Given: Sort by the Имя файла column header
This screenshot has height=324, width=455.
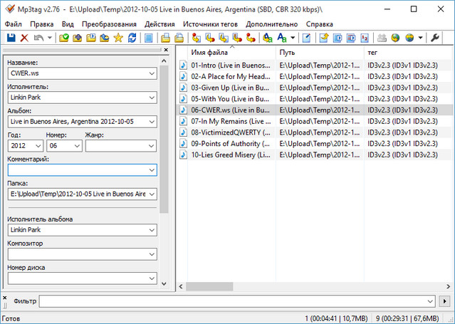Looking at the screenshot, I should click(231, 52).
